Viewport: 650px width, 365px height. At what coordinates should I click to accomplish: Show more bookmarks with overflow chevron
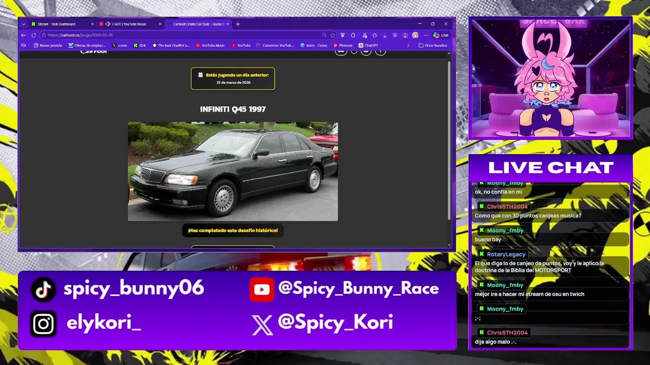pos(408,45)
